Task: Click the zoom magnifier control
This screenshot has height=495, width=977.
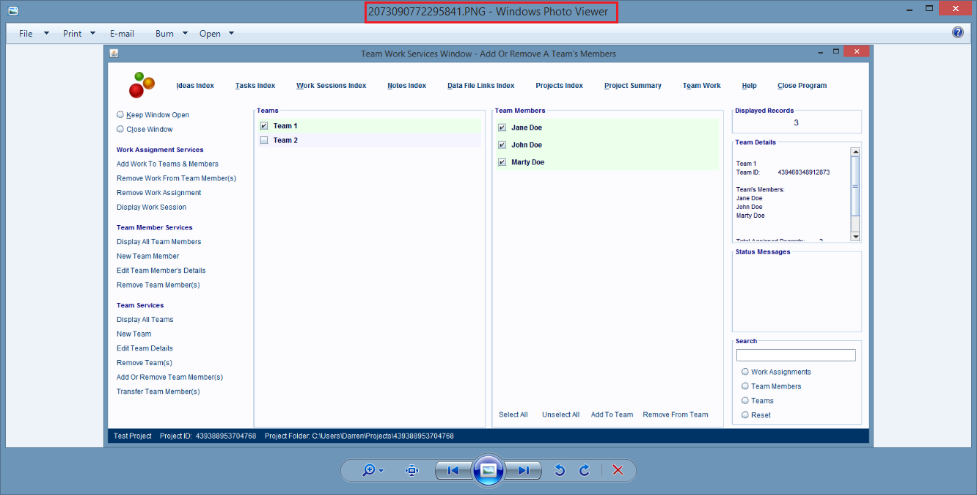Action: click(373, 470)
